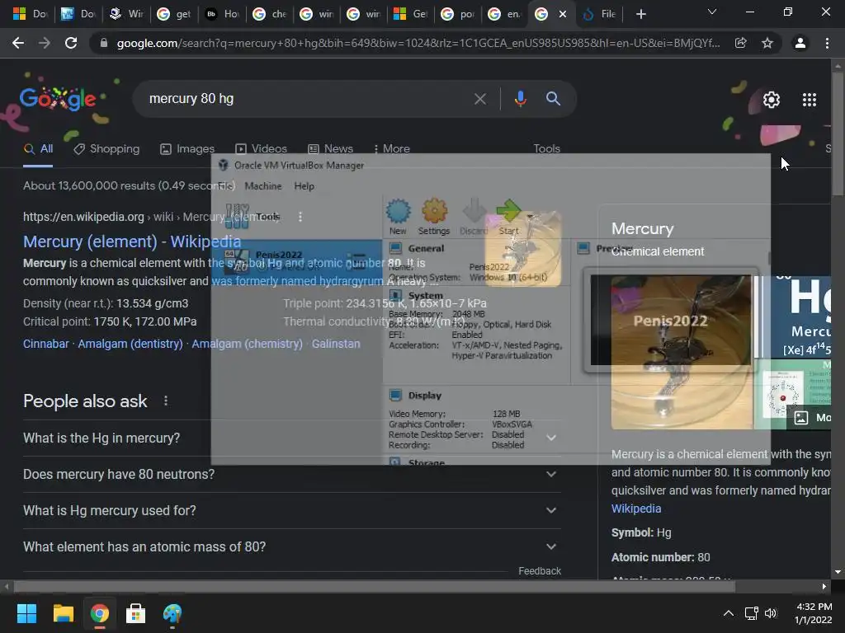Expand 'What is Hg mercury used for?'
The image size is (845, 633).
point(291,510)
